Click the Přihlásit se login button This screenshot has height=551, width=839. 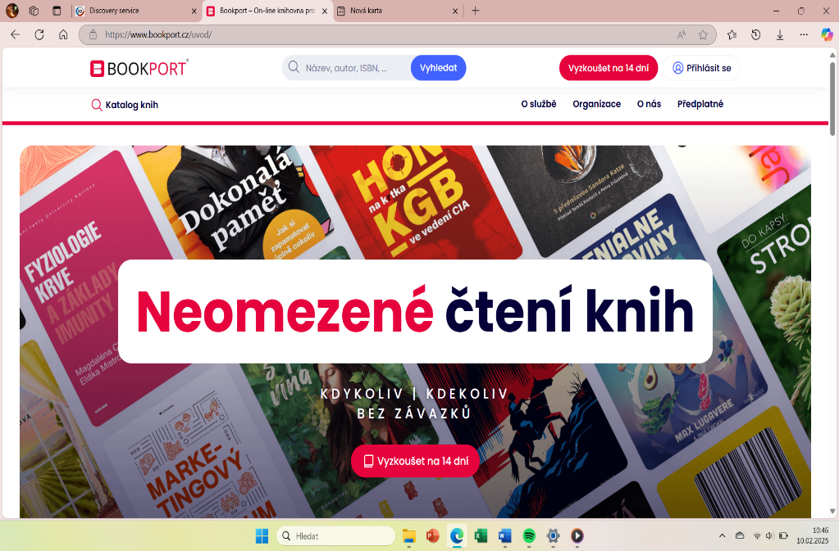pyautogui.click(x=701, y=68)
